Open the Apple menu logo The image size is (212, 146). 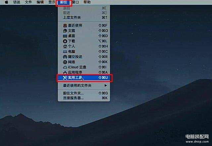click(7, 2)
